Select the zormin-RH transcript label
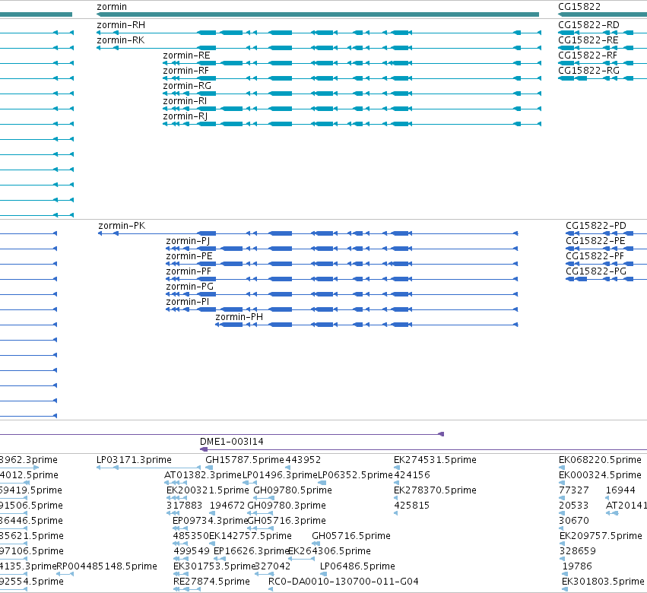The width and height of the screenshot is (647, 593). 121,25
